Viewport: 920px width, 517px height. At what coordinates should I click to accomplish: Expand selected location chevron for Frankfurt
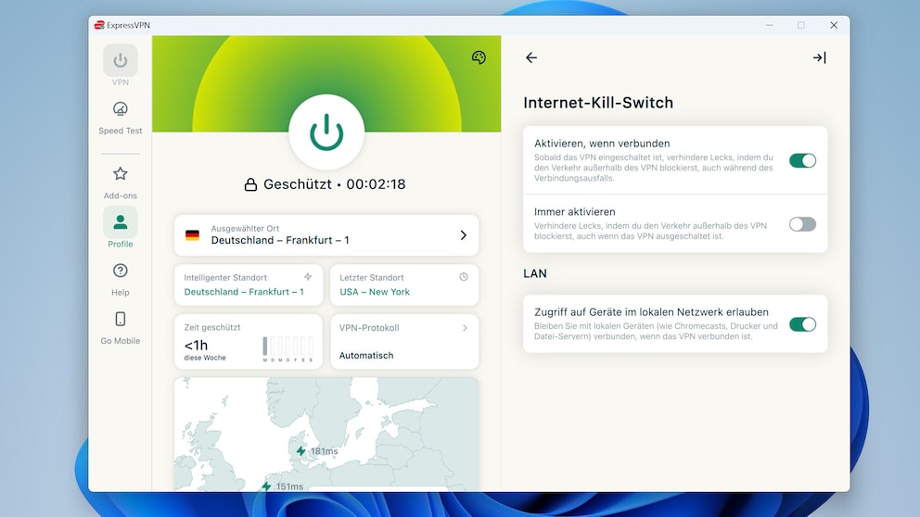(x=463, y=235)
